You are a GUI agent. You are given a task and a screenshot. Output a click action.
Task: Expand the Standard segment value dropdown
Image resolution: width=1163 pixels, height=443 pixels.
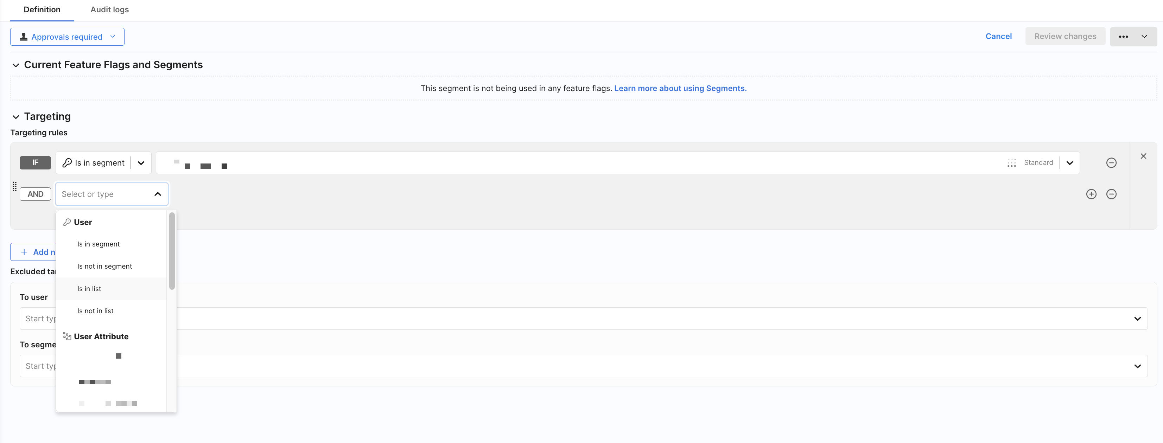pyautogui.click(x=1069, y=163)
